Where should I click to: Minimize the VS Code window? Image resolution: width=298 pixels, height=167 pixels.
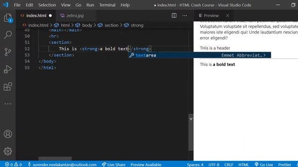pyautogui.click(x=278, y=5)
